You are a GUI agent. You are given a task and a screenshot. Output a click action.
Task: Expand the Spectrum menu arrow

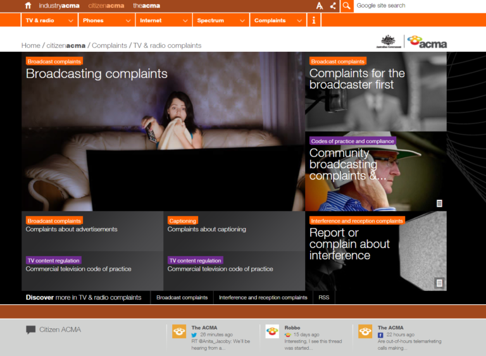[x=242, y=21]
